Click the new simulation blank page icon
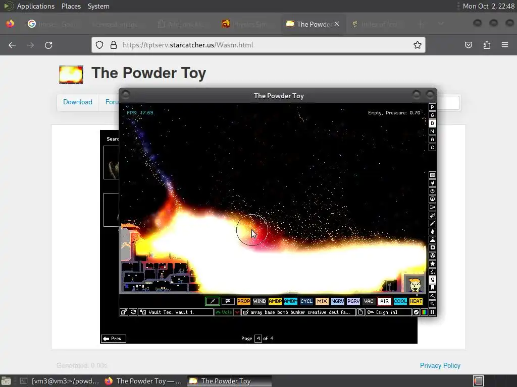 [x=360, y=312]
